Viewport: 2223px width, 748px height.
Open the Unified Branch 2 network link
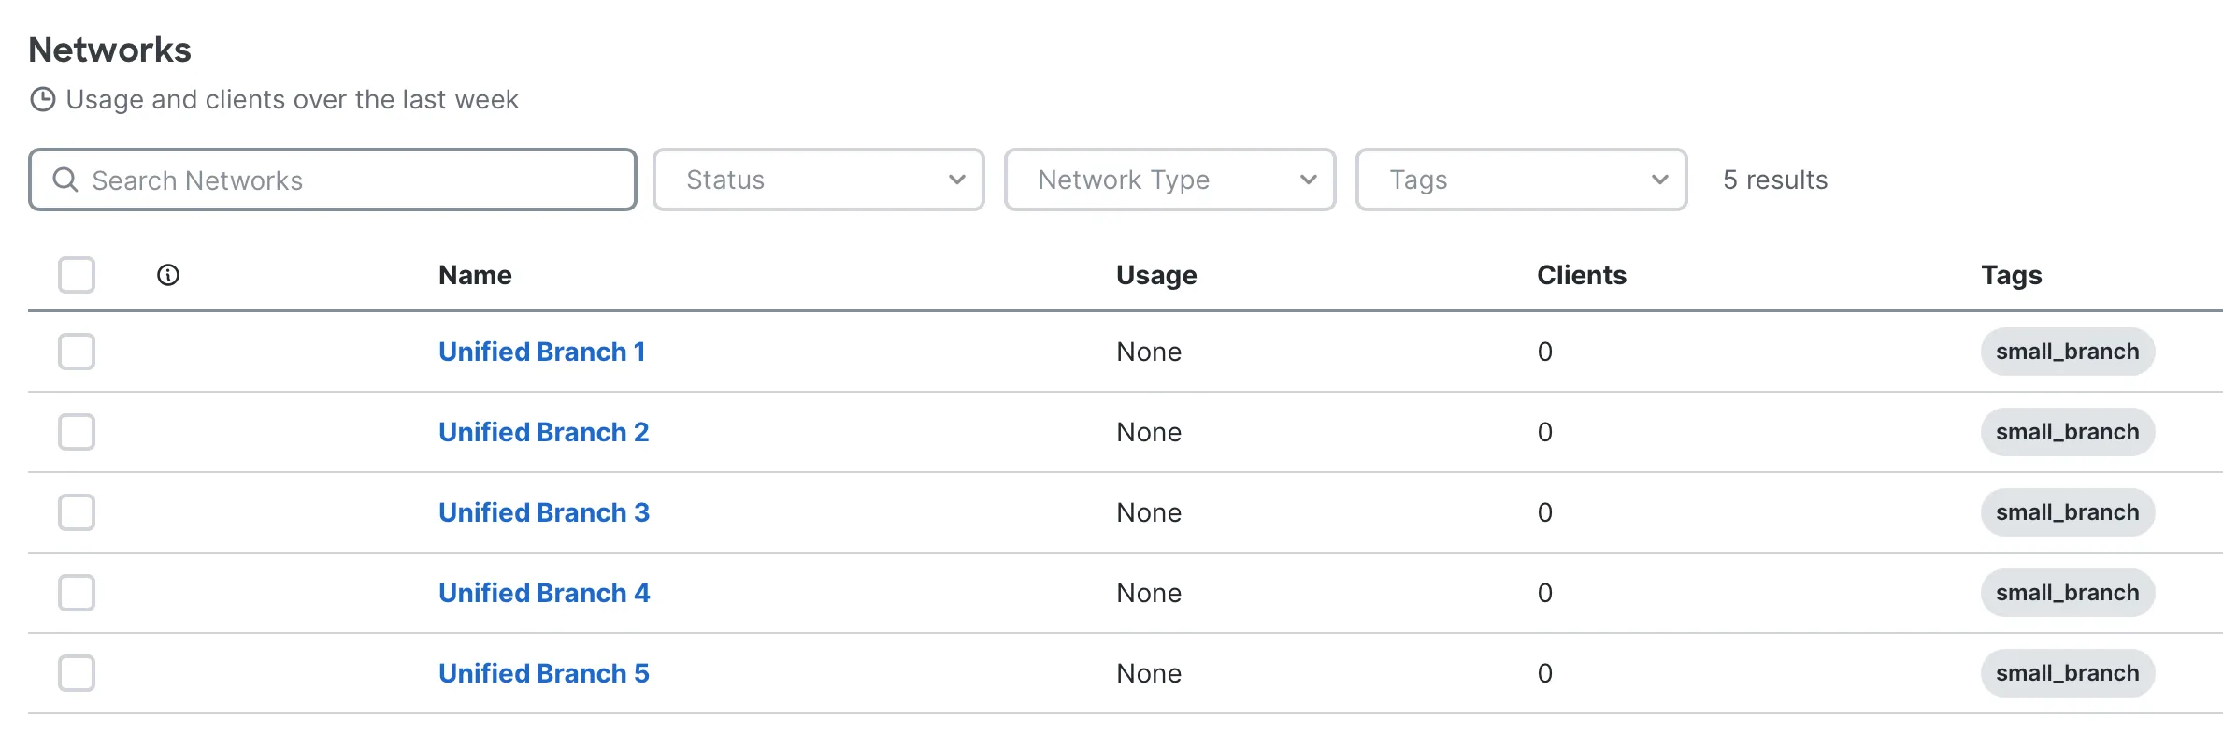point(543,432)
